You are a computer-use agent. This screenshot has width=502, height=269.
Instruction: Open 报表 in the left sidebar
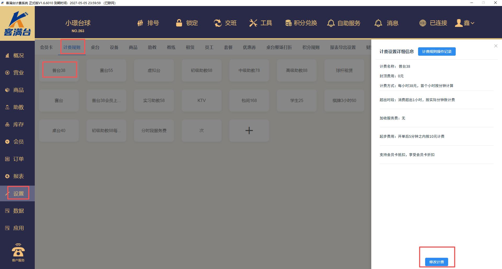[x=18, y=176]
